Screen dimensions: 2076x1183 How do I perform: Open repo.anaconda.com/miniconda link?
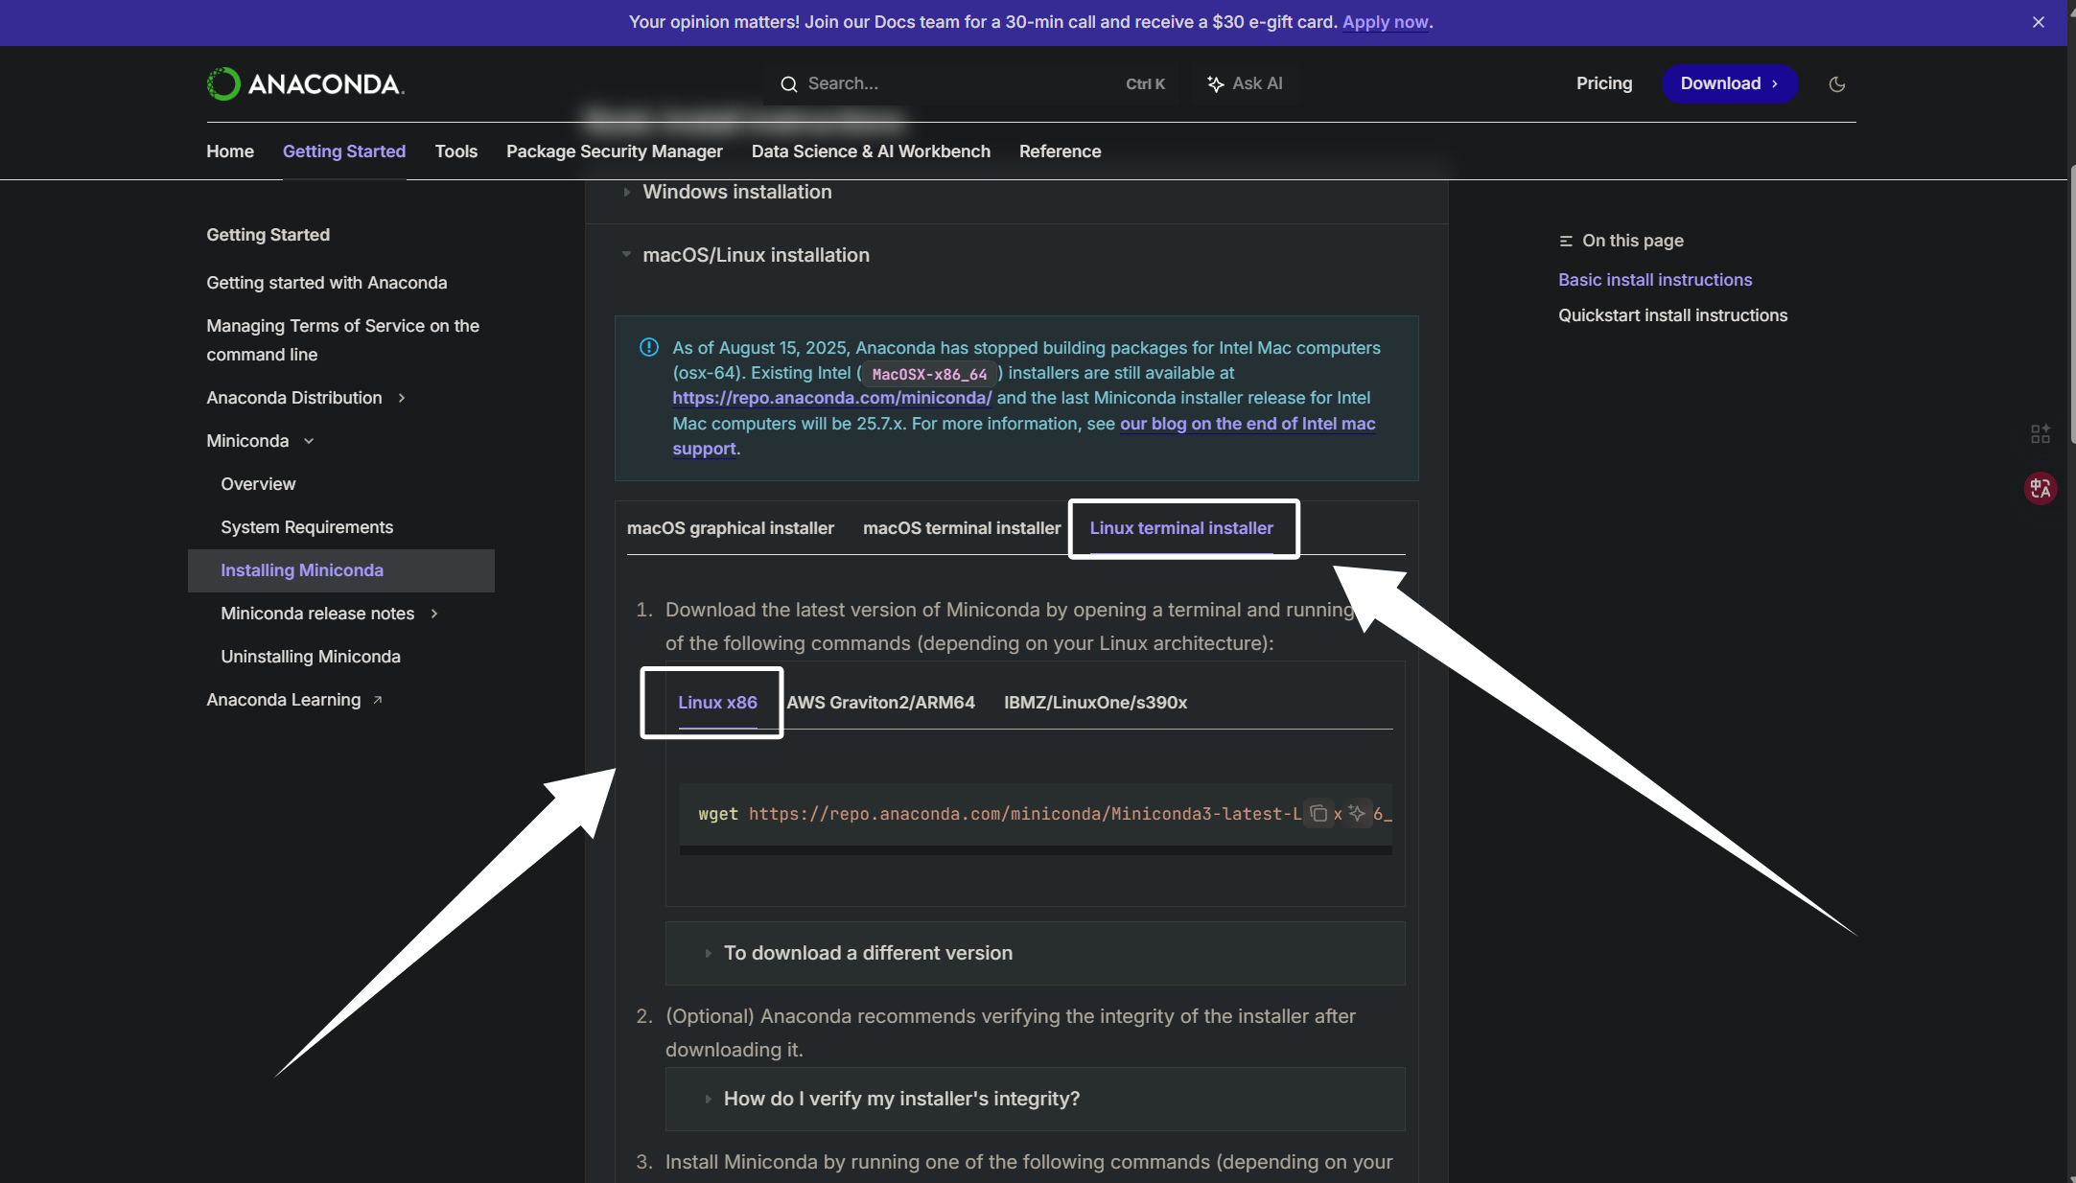coord(832,398)
